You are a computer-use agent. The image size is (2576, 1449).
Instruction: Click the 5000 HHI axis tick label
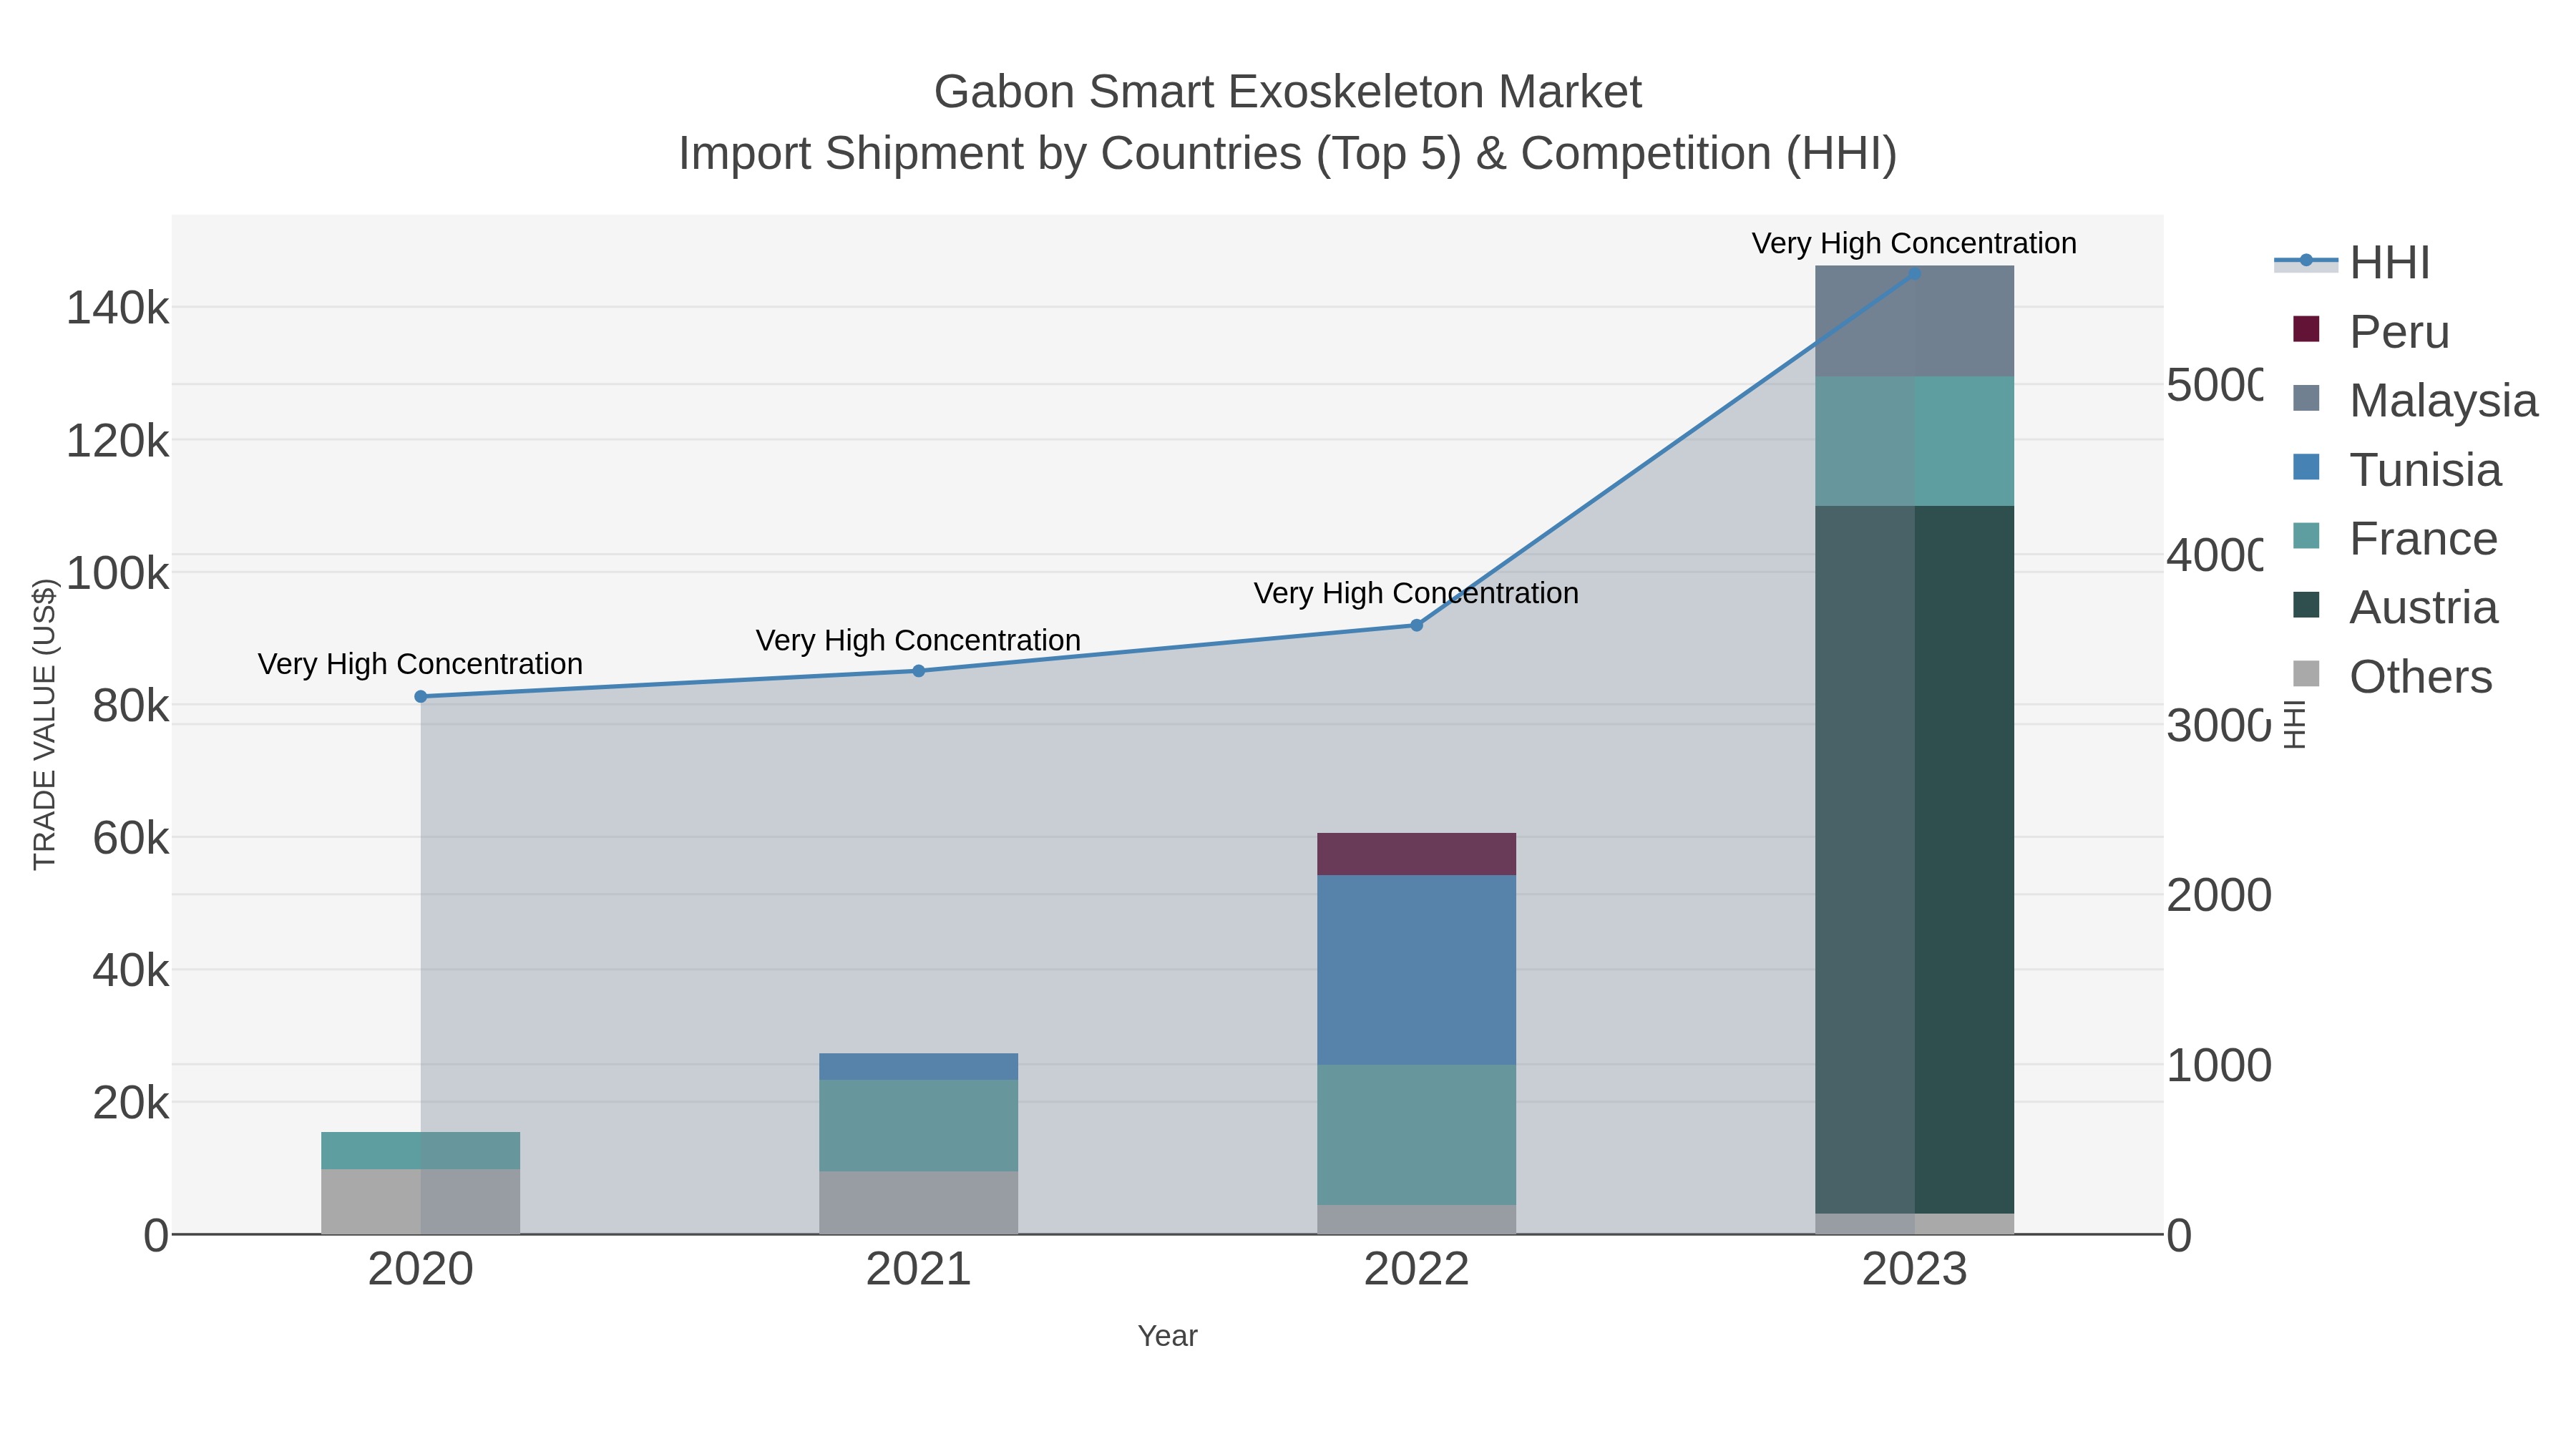tap(2214, 385)
